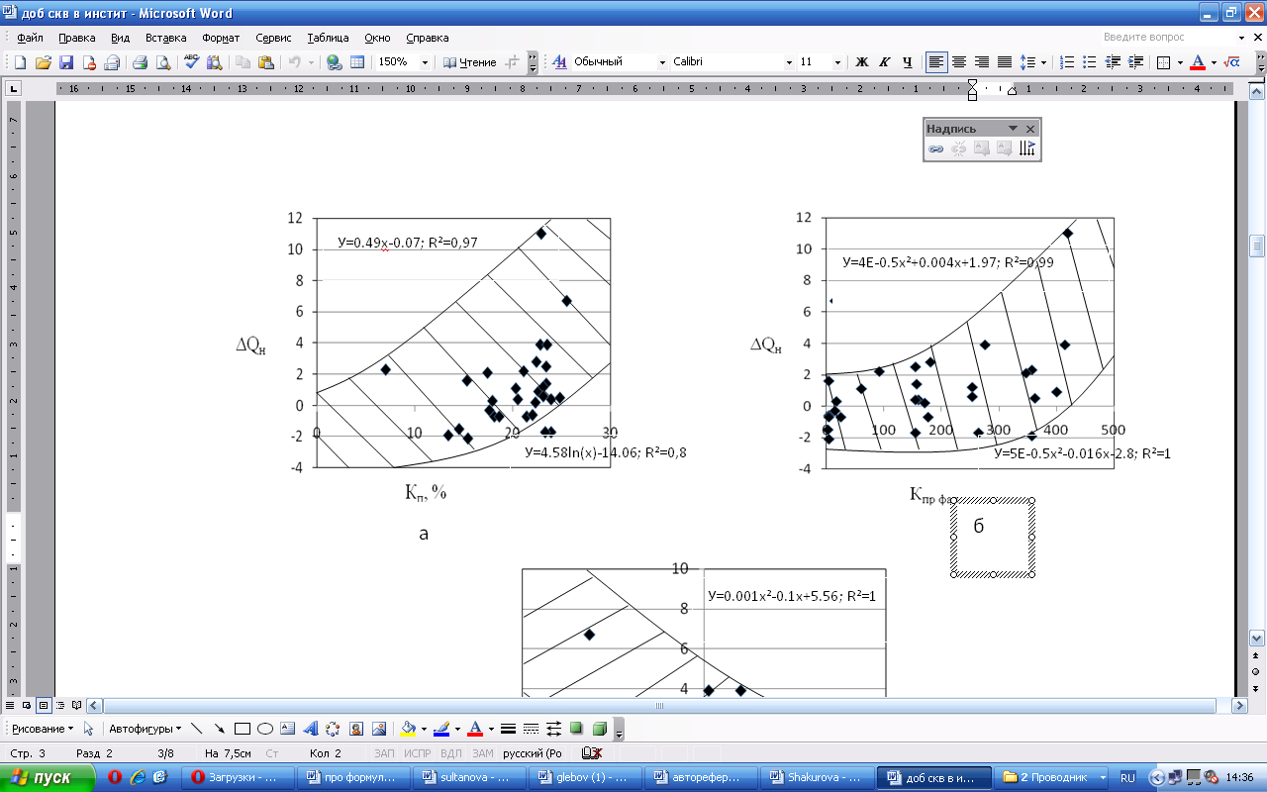Expand the line spacing dropdown arrow

click(1044, 62)
